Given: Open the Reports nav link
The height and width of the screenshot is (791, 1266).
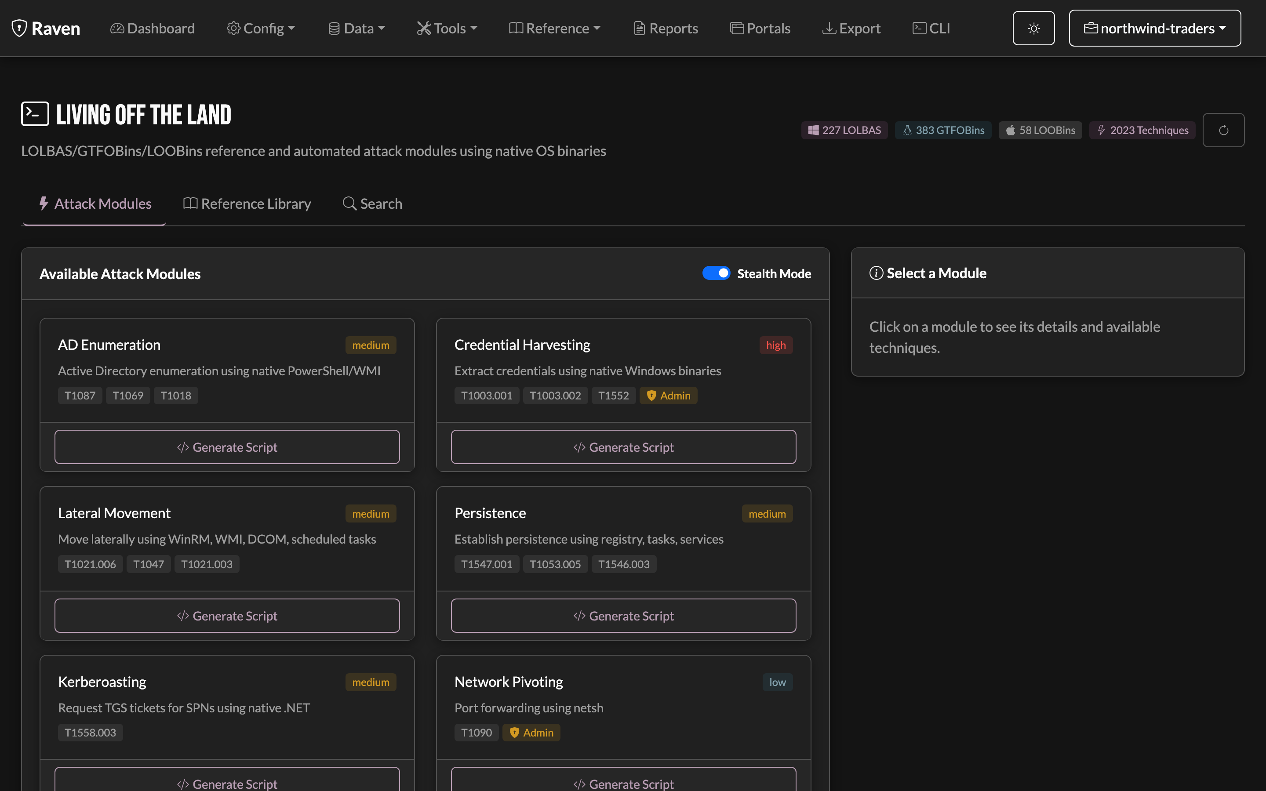Looking at the screenshot, I should (x=666, y=28).
